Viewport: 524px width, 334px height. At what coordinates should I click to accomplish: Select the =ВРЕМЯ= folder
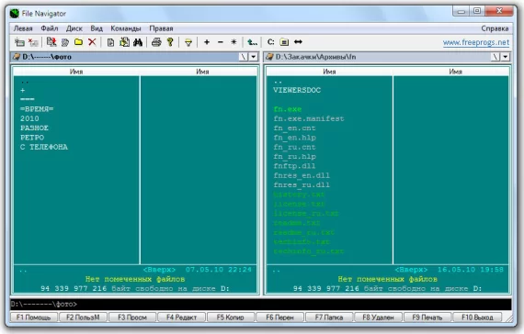click(37, 109)
